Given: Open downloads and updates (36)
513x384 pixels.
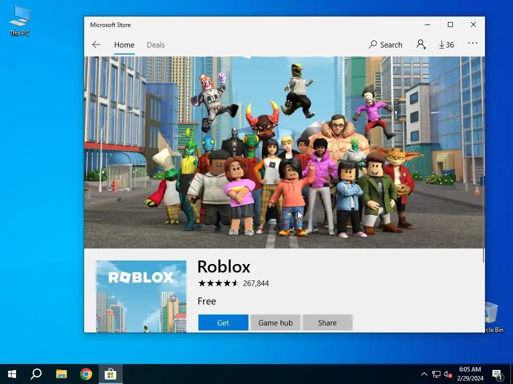Looking at the screenshot, I should click(x=446, y=44).
